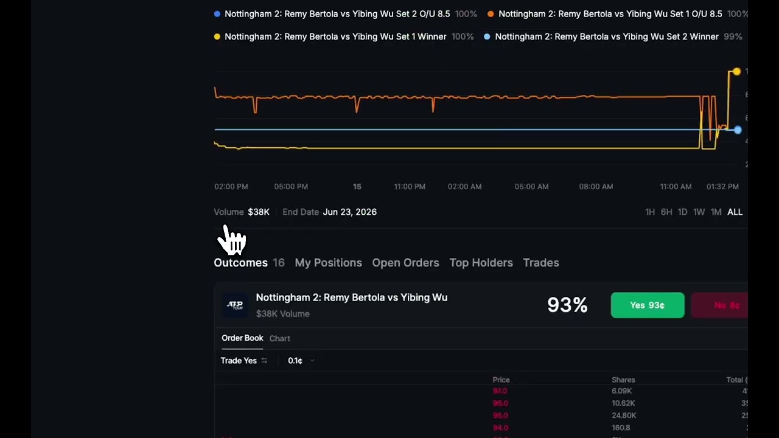Click the $38K Volume text under market title
This screenshot has width=779, height=438.
pyautogui.click(x=282, y=314)
